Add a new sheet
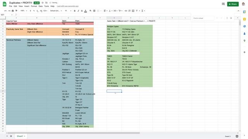Viewport: 248px width, 139px height. coord(7,136)
